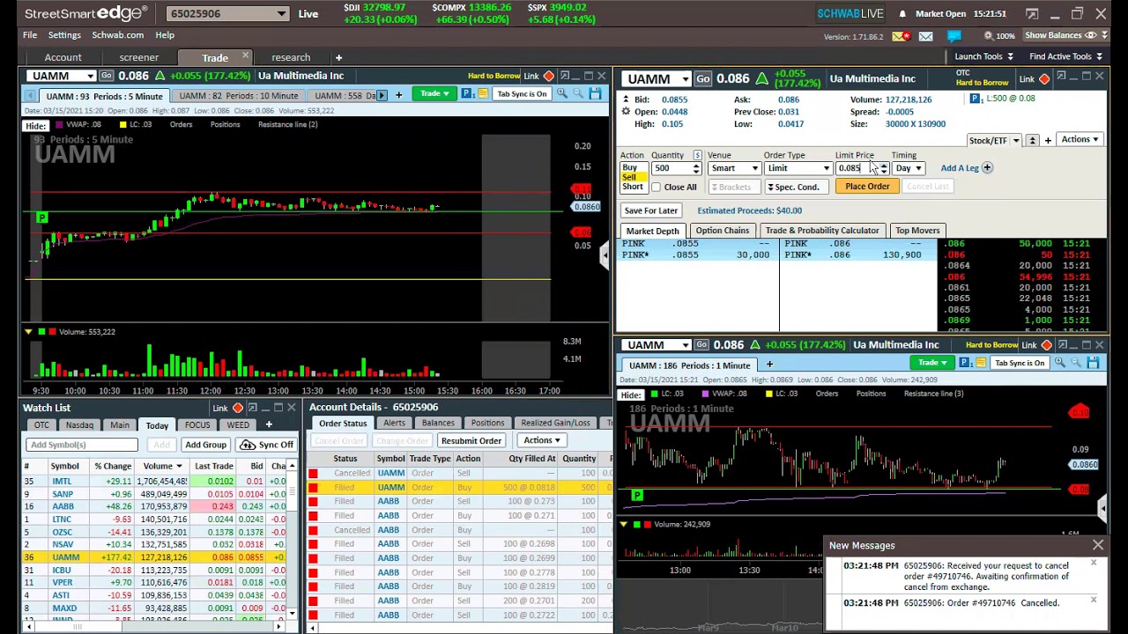Open the File menu
1128x634 pixels.
[x=30, y=35]
